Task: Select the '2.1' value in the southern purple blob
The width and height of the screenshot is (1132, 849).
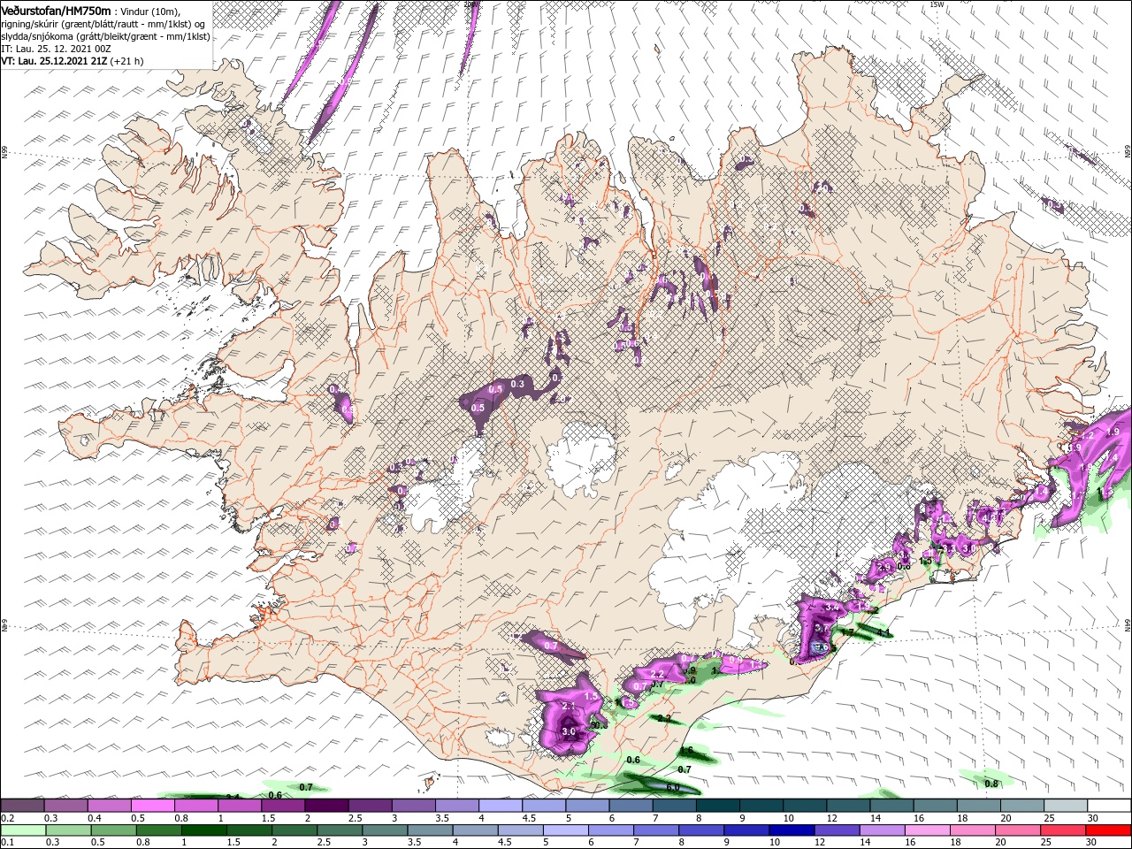Action: click(x=569, y=707)
